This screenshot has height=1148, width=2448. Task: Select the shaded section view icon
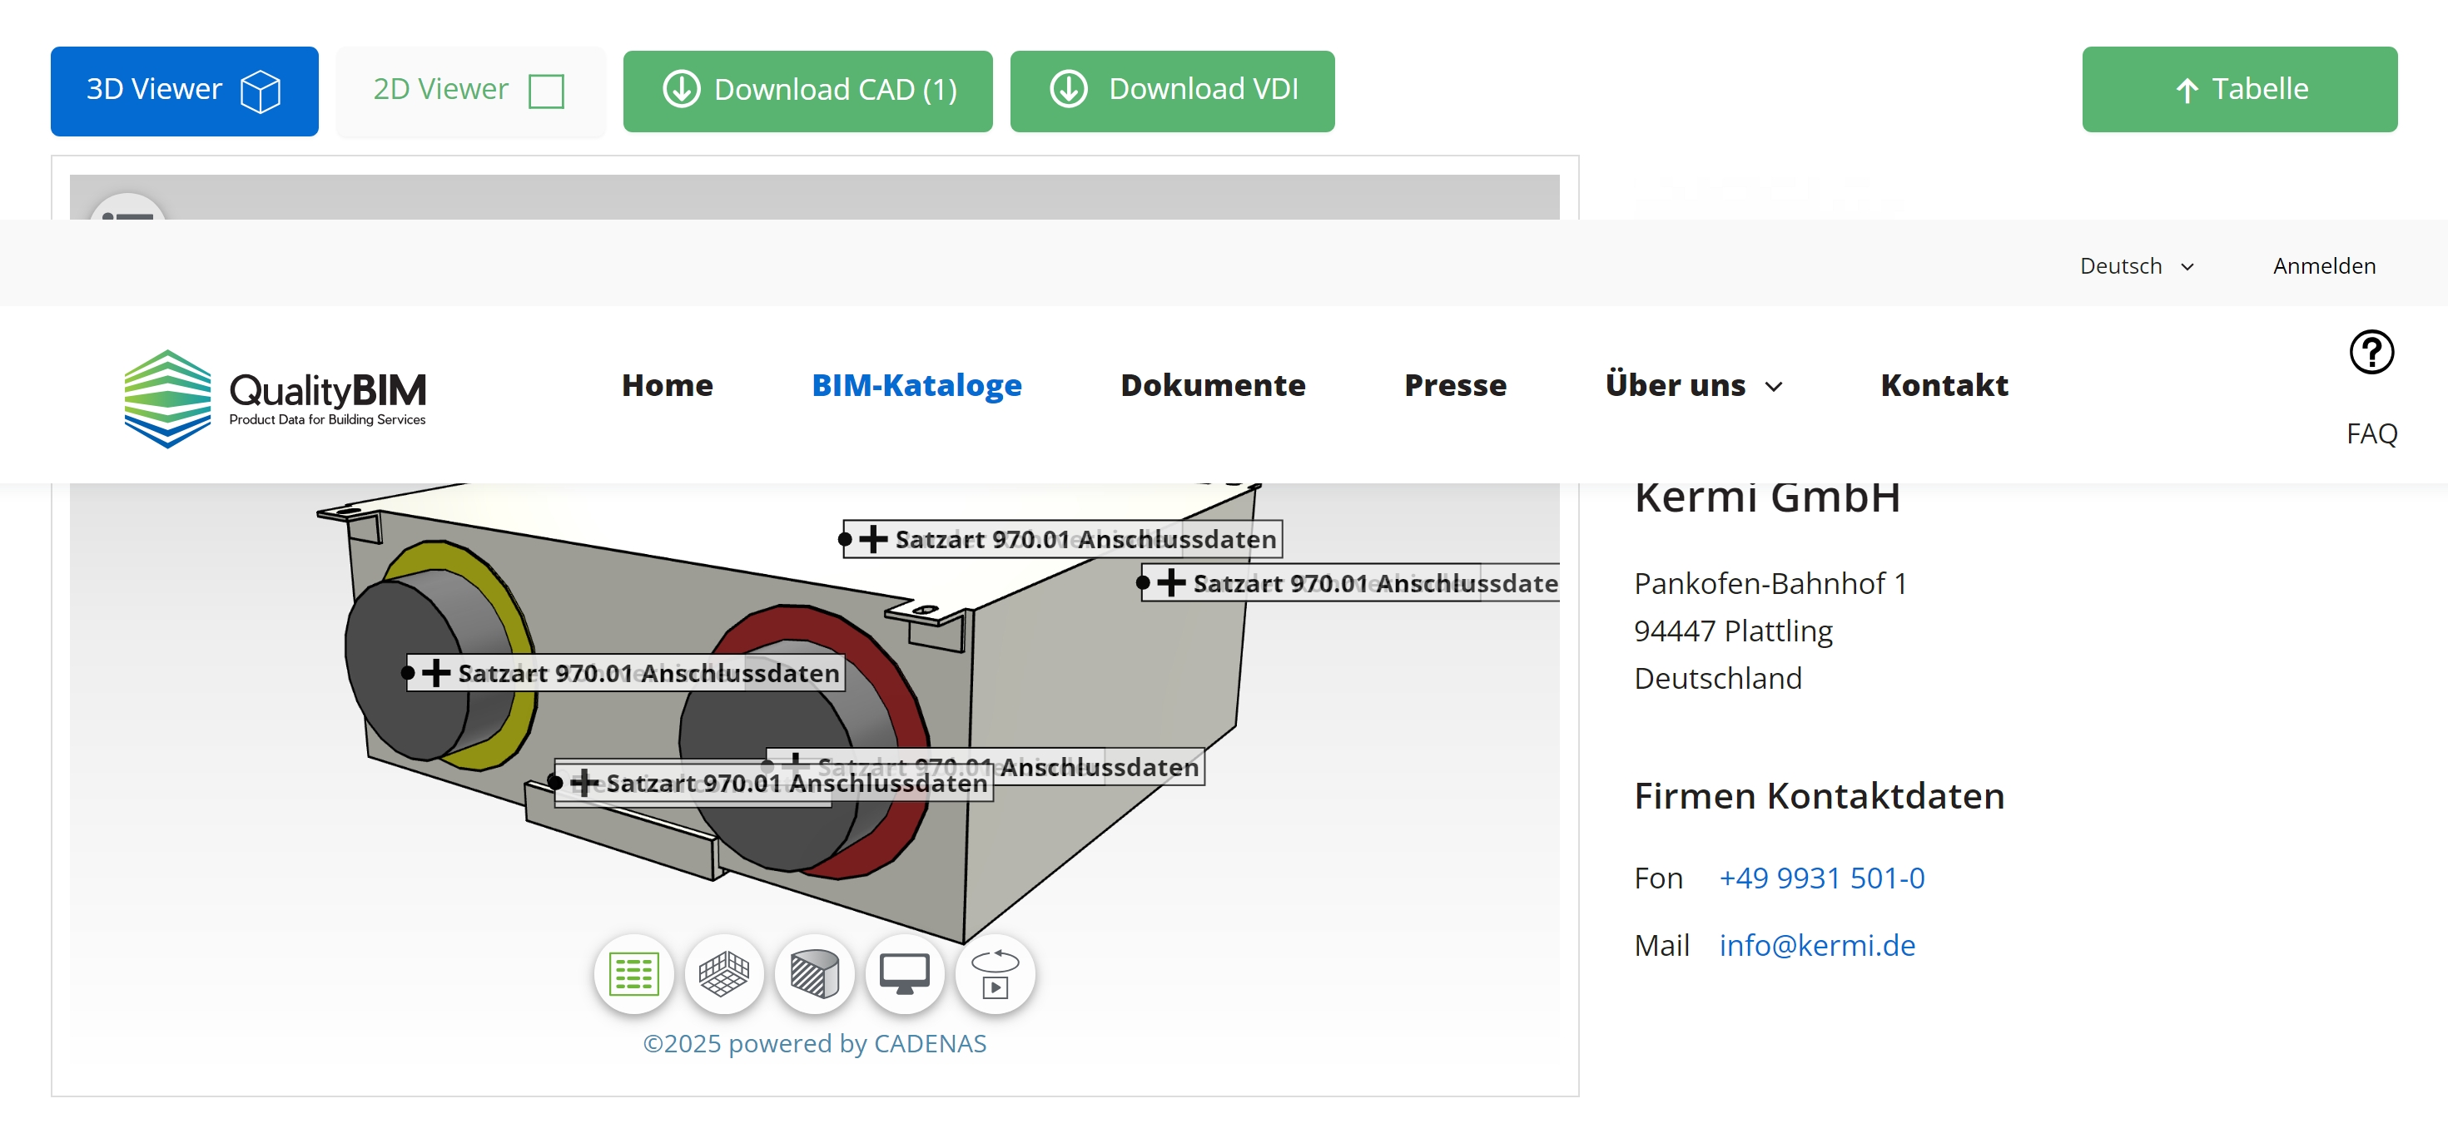[x=814, y=974]
